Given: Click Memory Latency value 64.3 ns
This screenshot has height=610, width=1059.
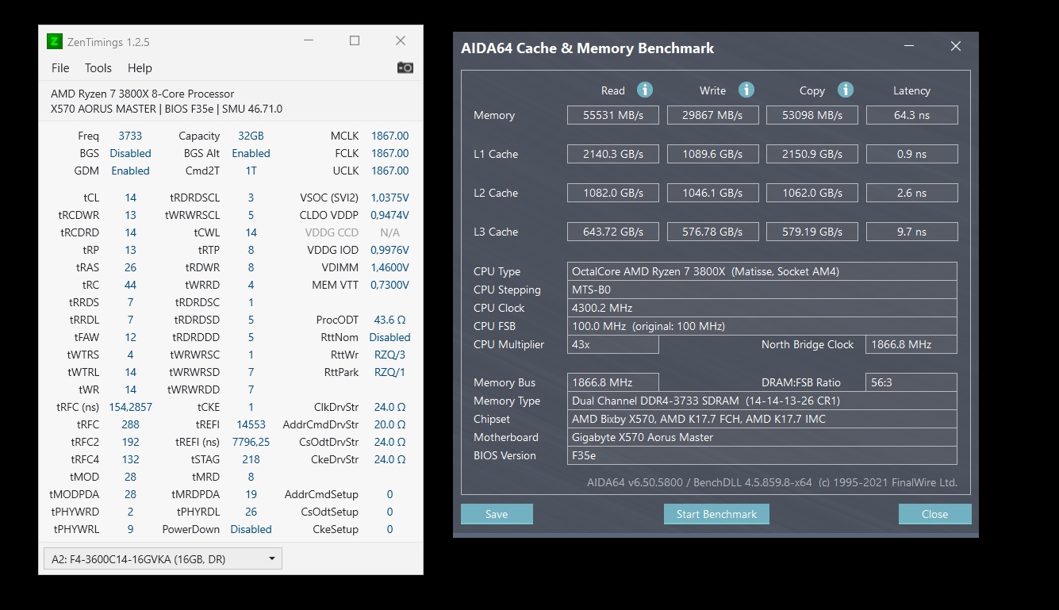Looking at the screenshot, I should tap(911, 115).
